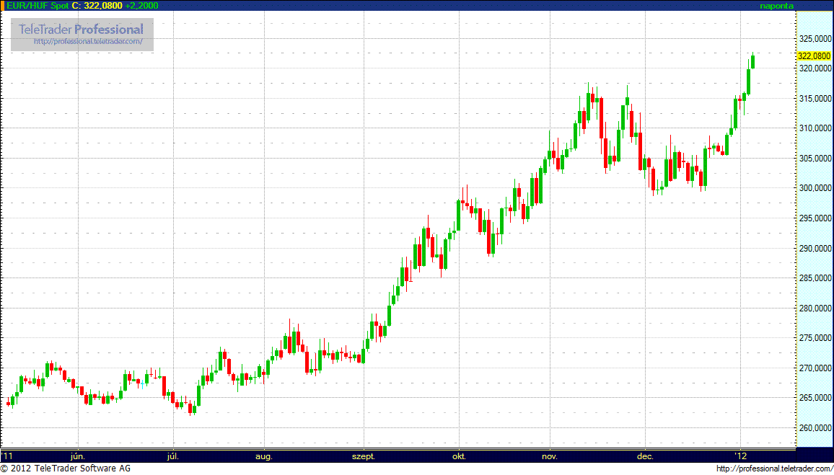Click the 300,0000 price axis label
Screen dimensions: 834x475
point(815,189)
